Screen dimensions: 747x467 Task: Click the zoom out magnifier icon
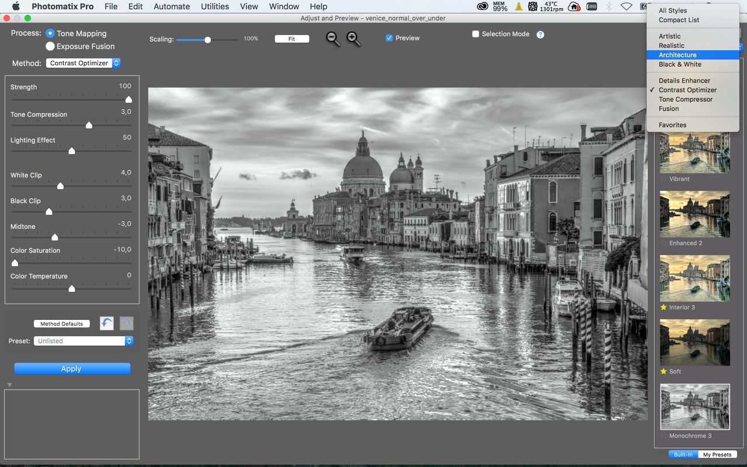pyautogui.click(x=333, y=39)
